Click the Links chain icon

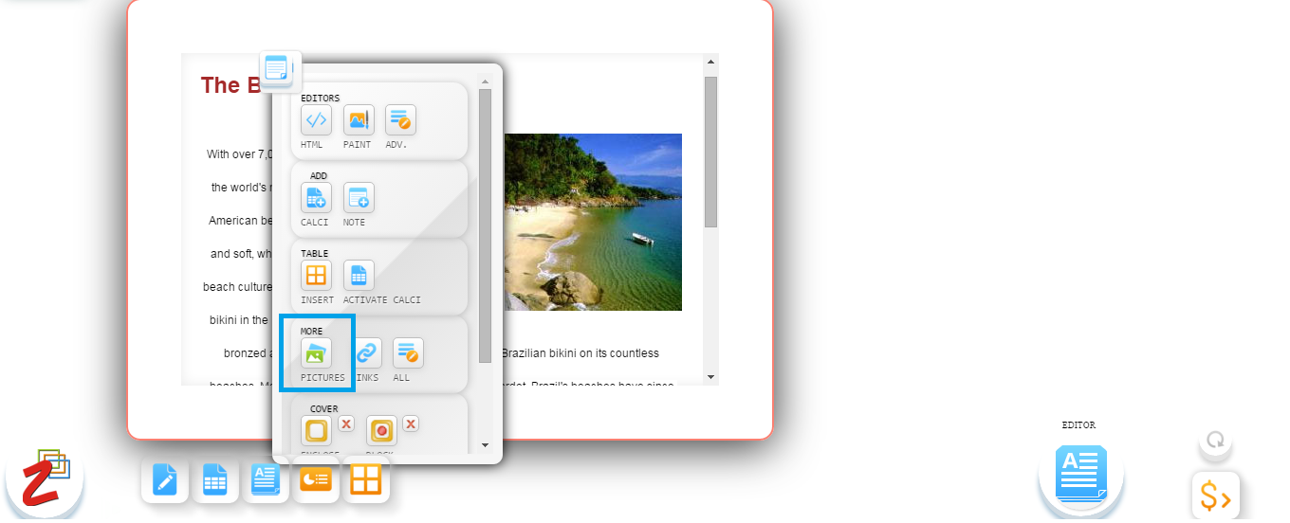[x=367, y=353]
